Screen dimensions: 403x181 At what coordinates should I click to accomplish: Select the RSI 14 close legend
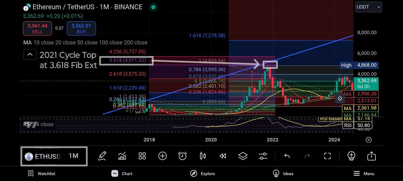[38, 124]
